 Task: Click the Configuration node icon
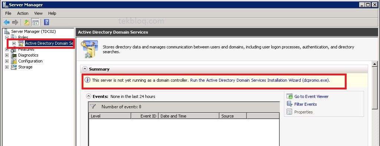tap(14, 61)
